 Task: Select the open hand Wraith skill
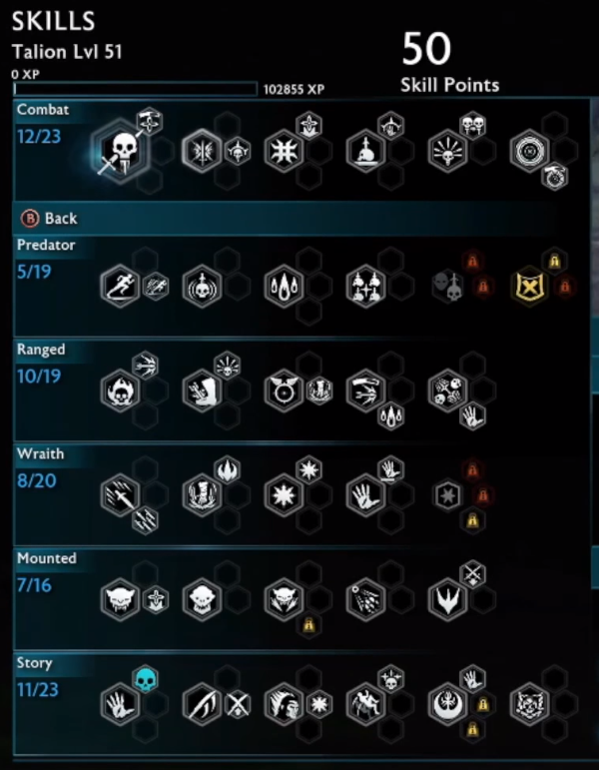365,495
